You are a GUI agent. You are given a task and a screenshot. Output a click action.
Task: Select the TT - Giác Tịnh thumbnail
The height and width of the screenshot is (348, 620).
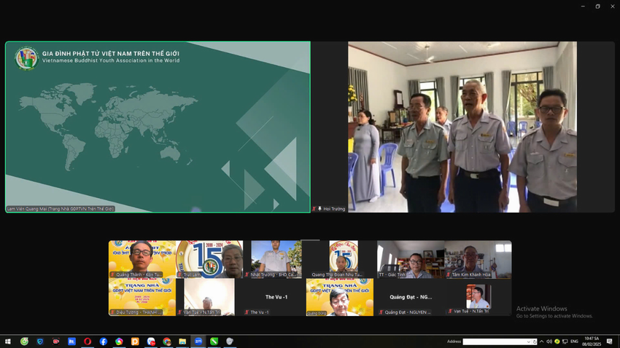pyautogui.click(x=411, y=259)
